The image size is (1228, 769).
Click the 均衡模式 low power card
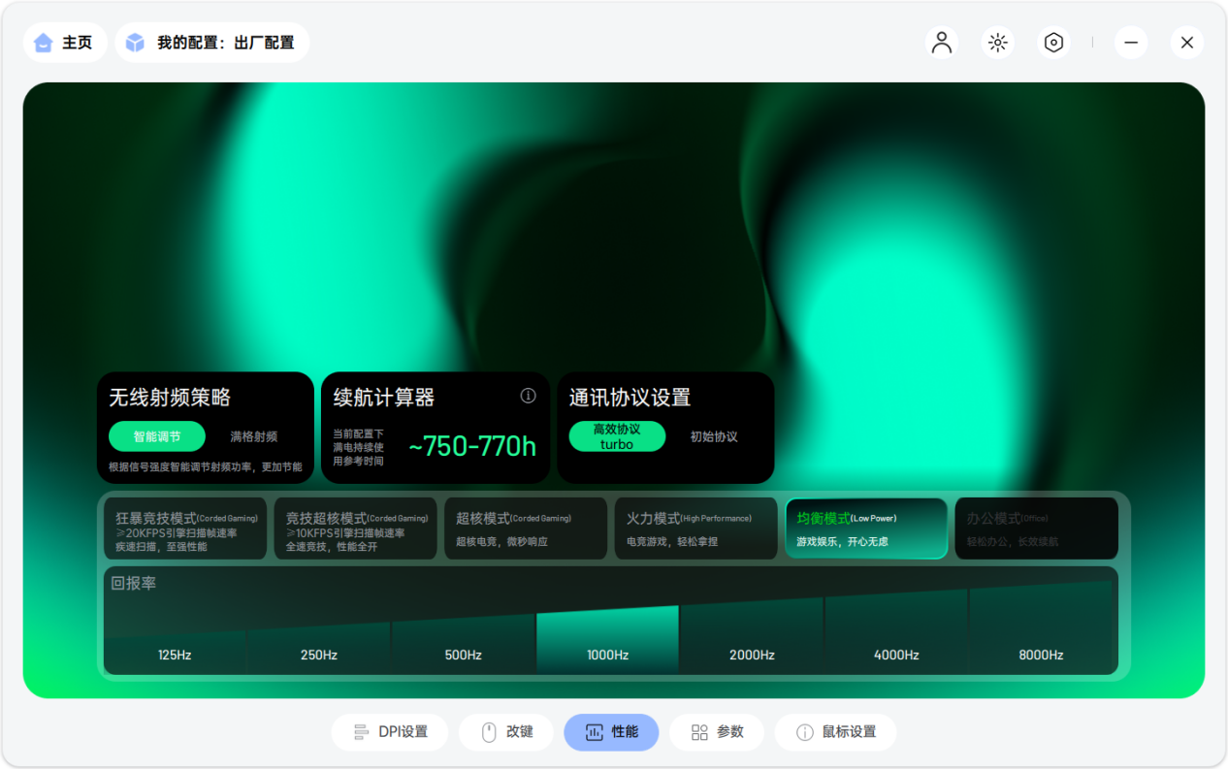click(866, 529)
